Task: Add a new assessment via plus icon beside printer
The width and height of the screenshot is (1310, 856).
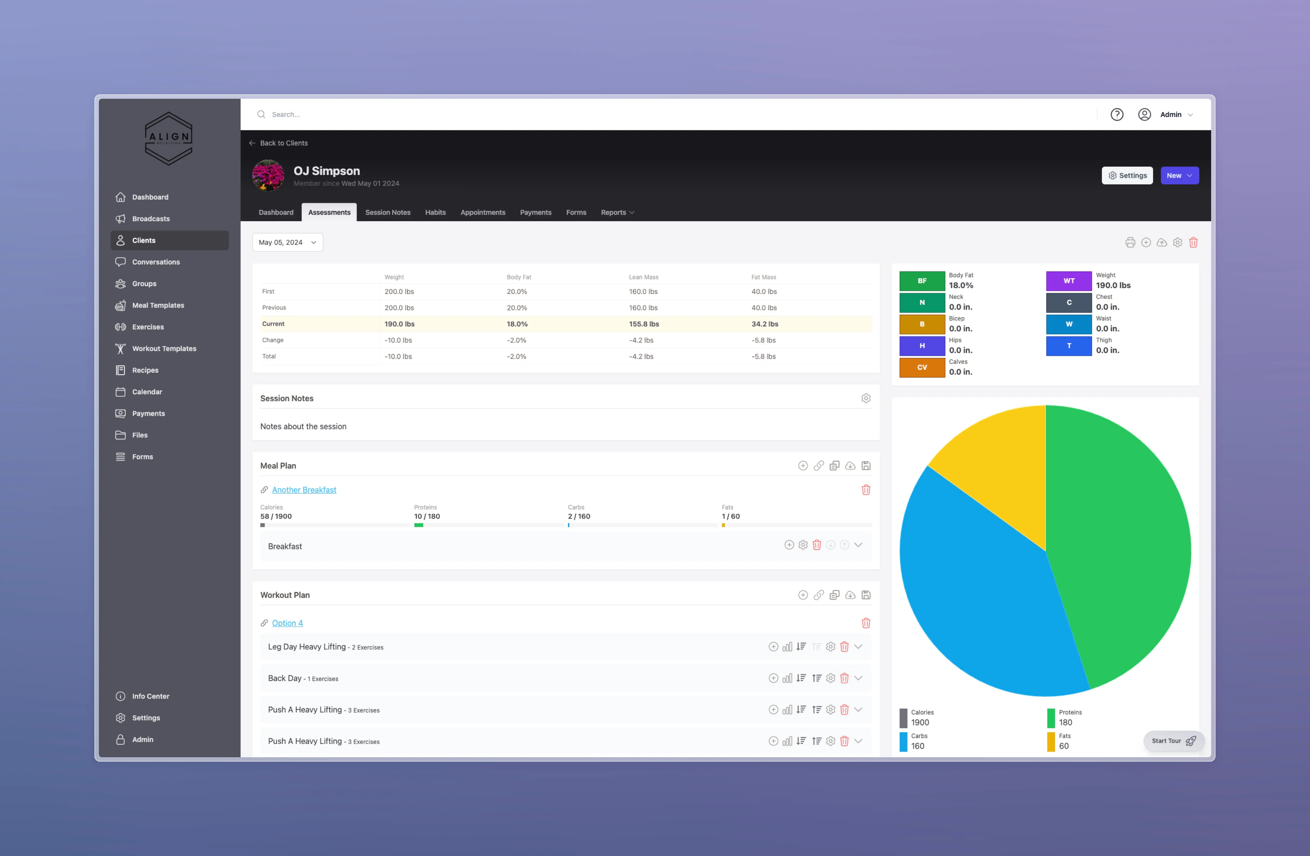Action: click(x=1146, y=243)
